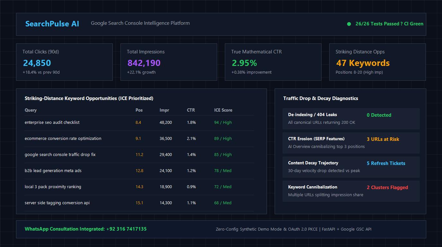Click the 36,500 impressions cell
Image resolution: width=442 pixels, height=247 pixels.
pyautogui.click(x=166, y=139)
